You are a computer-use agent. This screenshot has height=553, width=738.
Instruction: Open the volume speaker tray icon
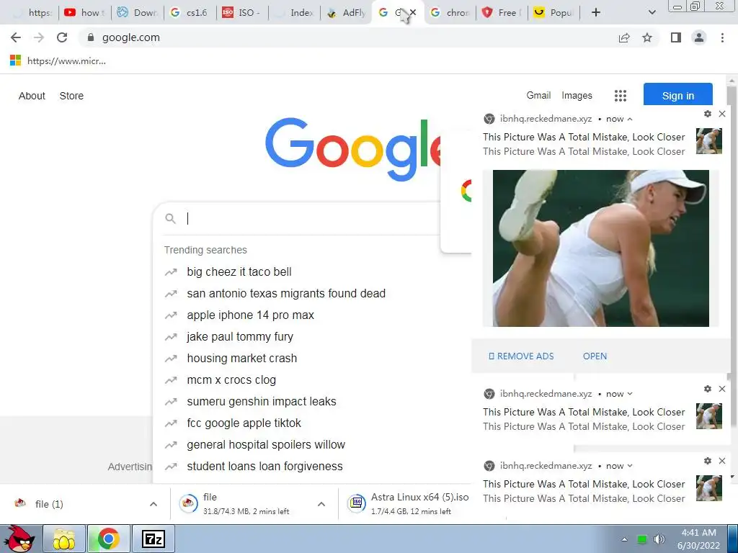tap(659, 539)
